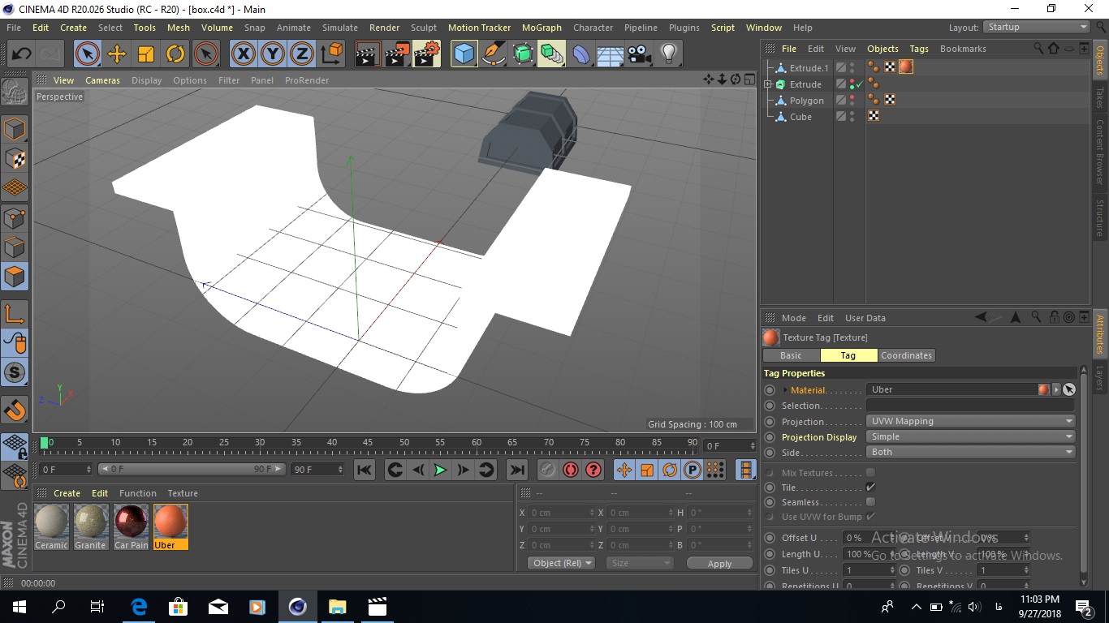Open File Explorer from taskbar
Screen dimensions: 1109x623
pyautogui.click(x=336, y=606)
